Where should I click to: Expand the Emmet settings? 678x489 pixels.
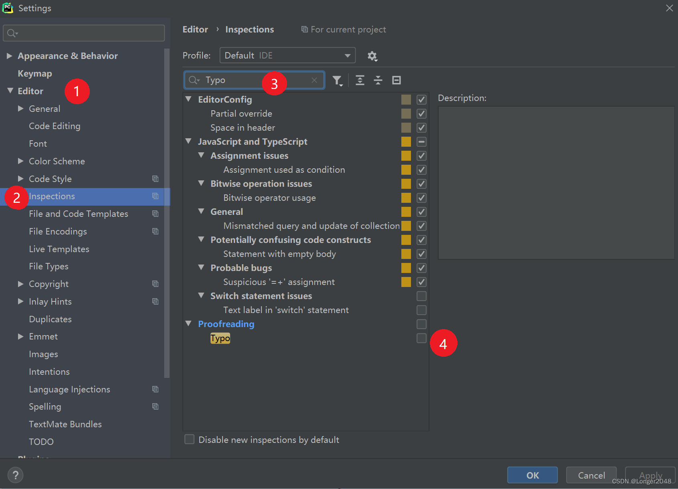21,336
